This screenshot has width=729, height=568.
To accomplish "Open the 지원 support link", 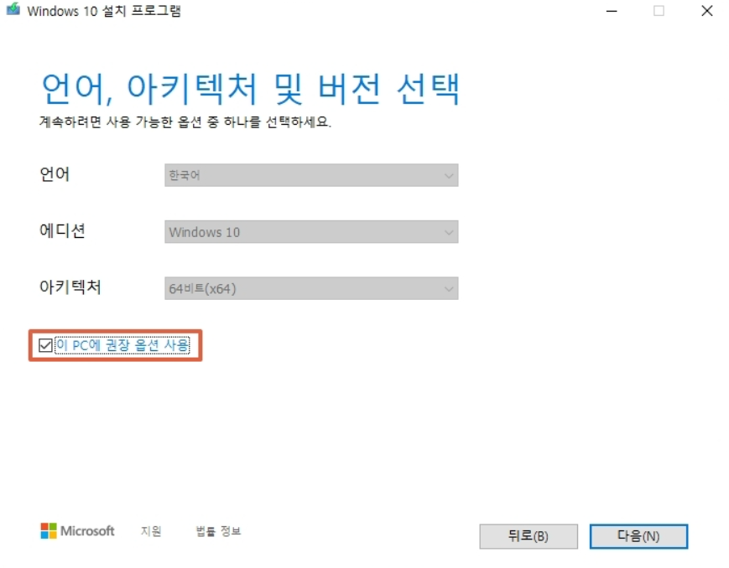I will (151, 531).
